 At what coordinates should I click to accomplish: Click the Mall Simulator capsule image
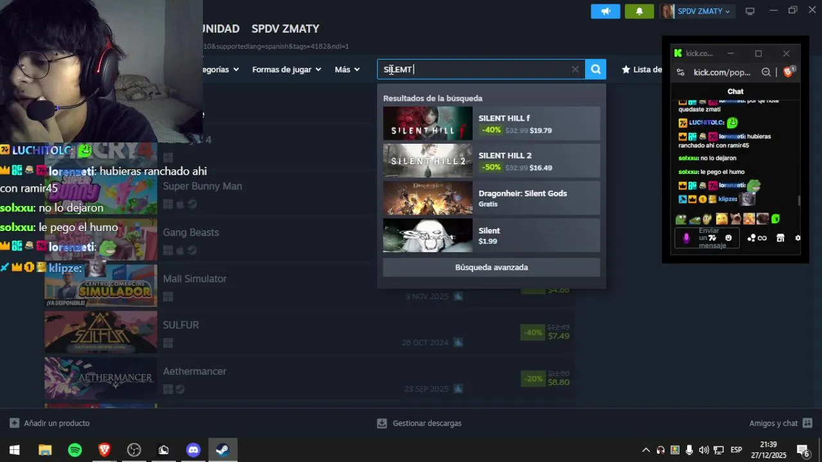click(x=101, y=286)
